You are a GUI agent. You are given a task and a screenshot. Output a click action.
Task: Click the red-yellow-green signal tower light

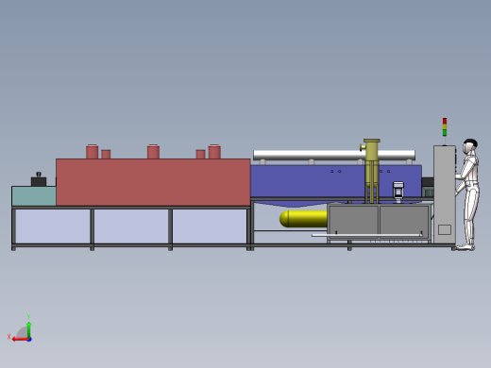coord(445,127)
